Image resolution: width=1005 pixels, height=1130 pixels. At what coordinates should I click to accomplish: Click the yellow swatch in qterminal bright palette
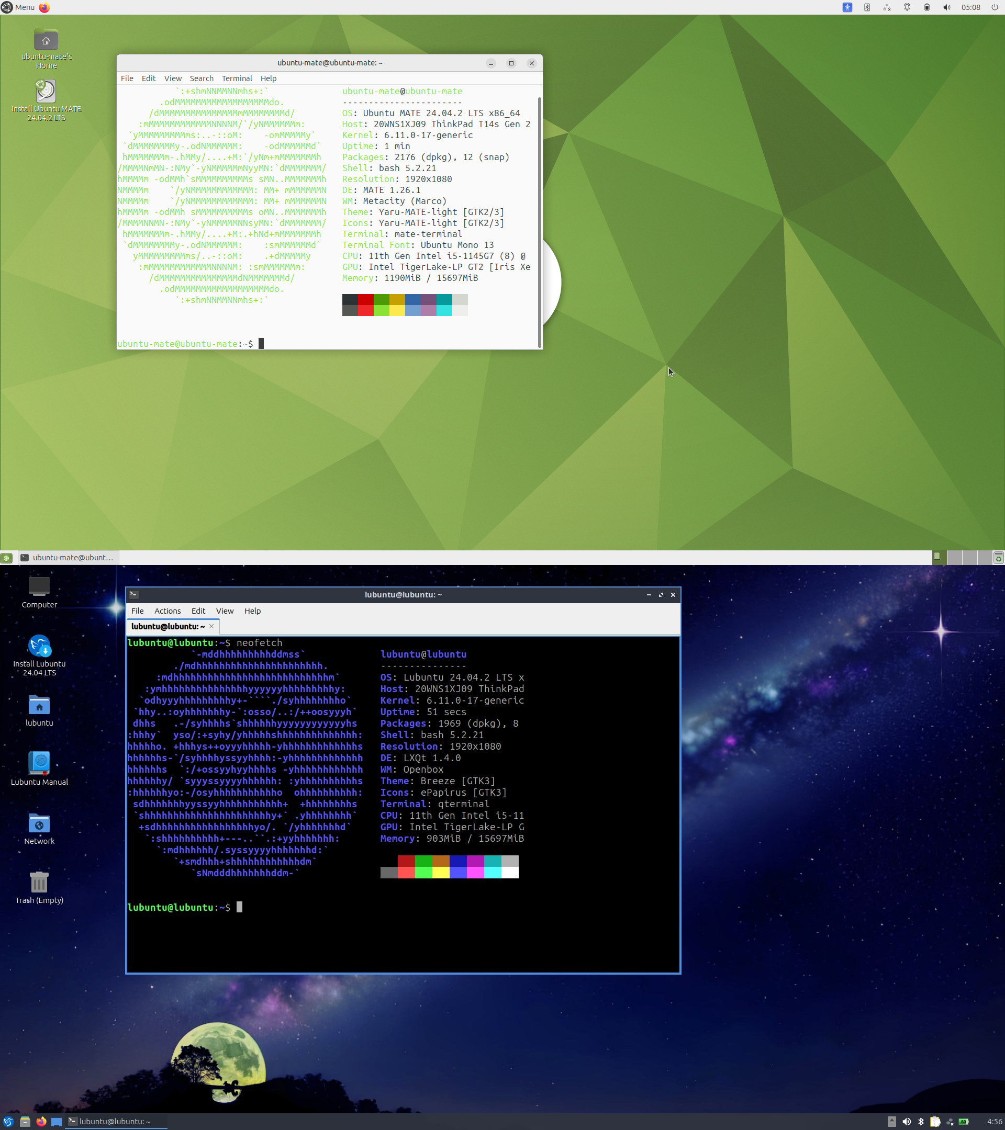pos(441,873)
